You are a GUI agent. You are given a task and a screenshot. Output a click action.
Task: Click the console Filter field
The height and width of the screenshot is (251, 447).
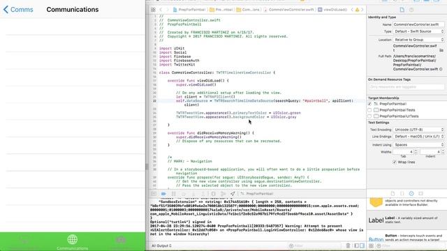315,245
